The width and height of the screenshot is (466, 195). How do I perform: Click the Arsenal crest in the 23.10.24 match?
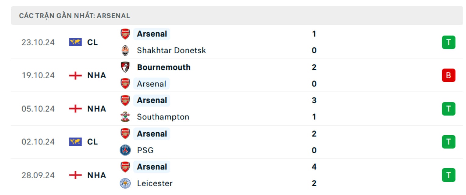pos(125,34)
